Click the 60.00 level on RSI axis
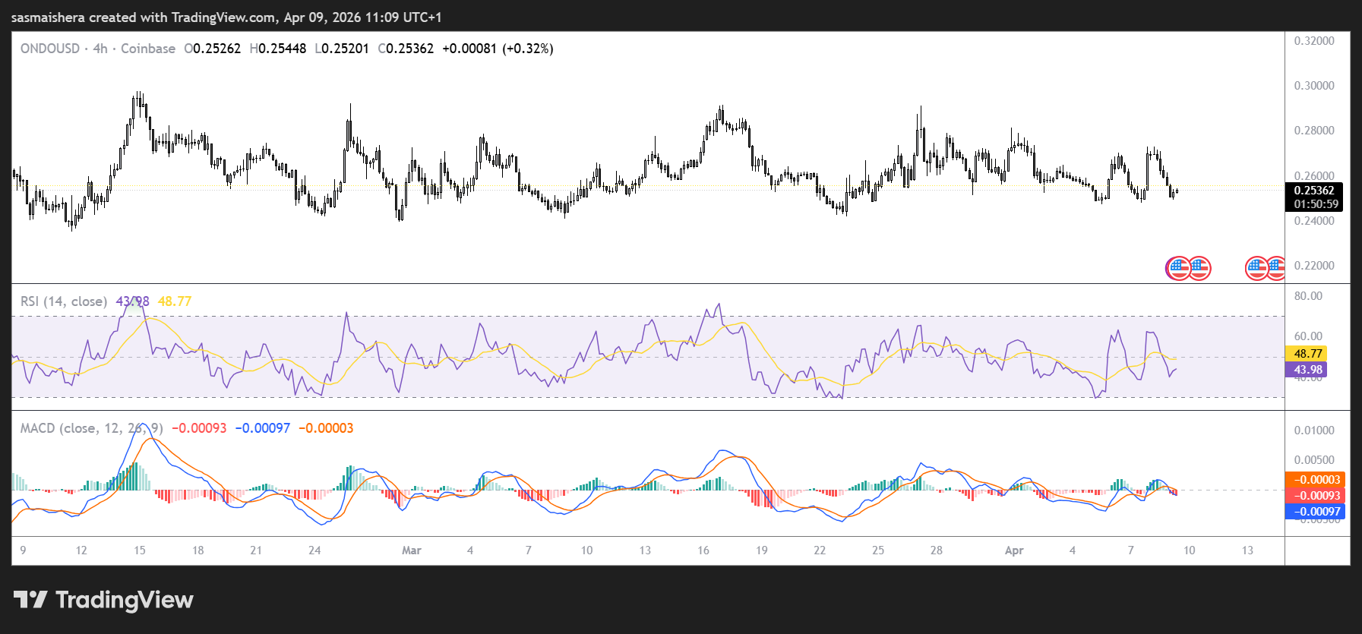The height and width of the screenshot is (634, 1362). pos(1308,336)
